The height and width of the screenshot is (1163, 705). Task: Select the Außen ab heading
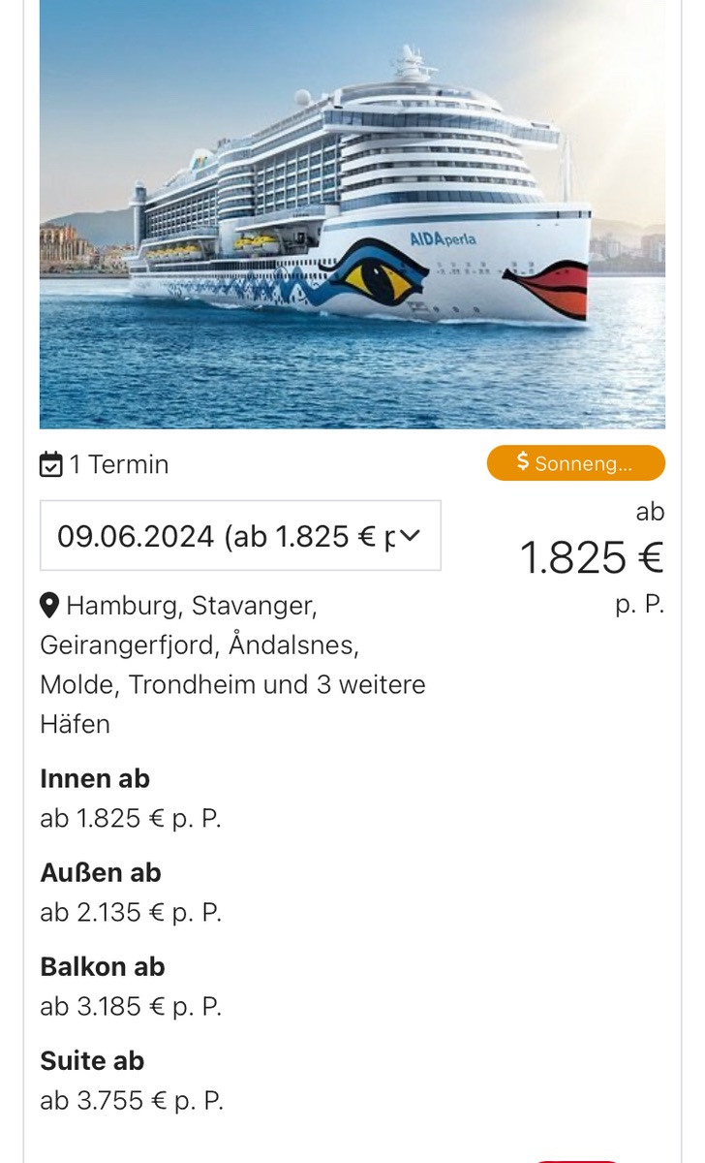[x=101, y=872]
